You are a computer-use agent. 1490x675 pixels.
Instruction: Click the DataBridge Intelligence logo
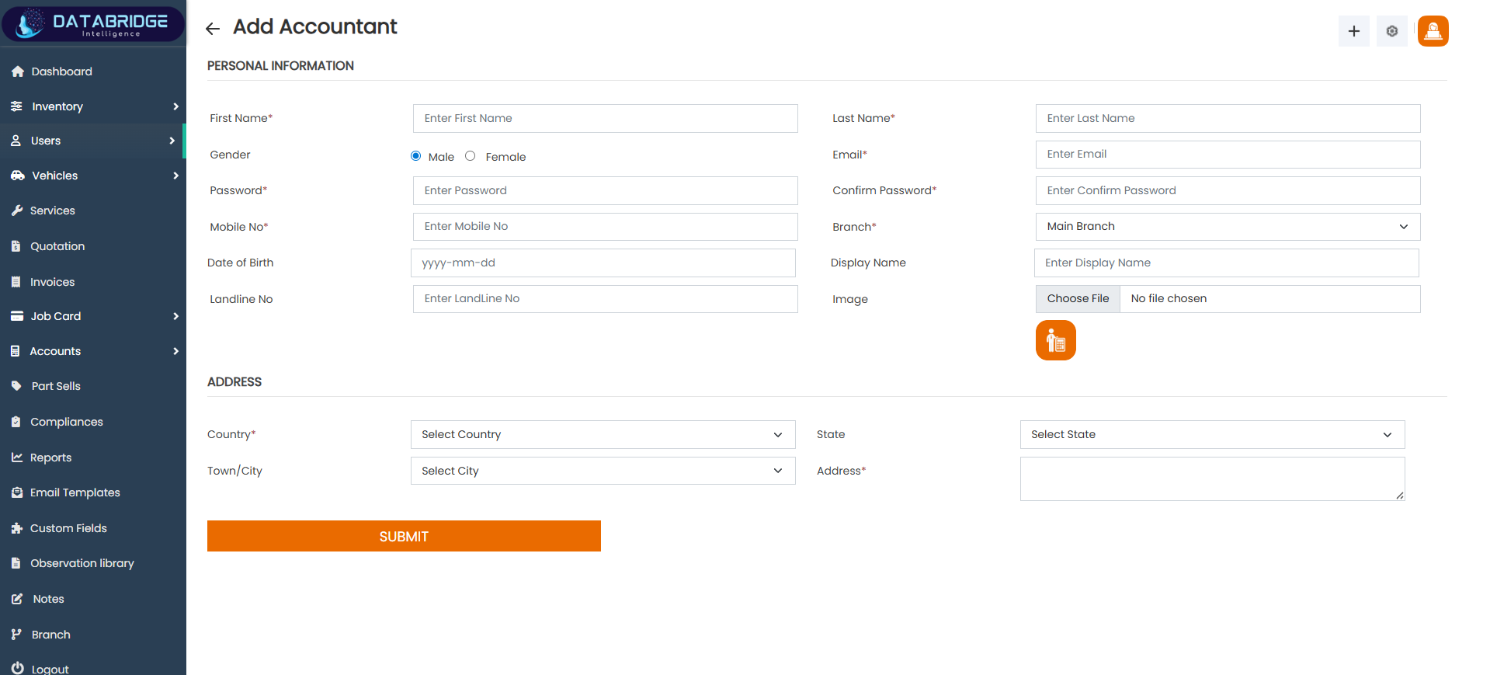coord(93,23)
